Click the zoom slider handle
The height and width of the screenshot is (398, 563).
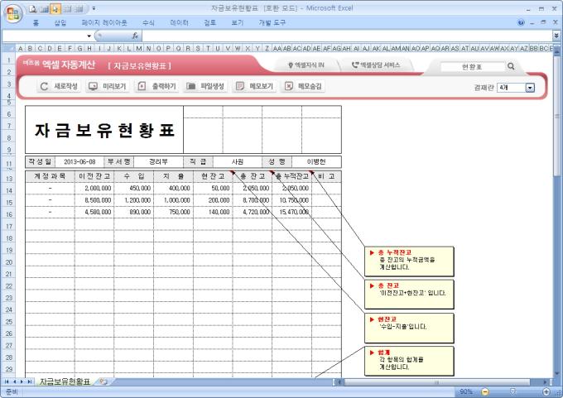513,391
